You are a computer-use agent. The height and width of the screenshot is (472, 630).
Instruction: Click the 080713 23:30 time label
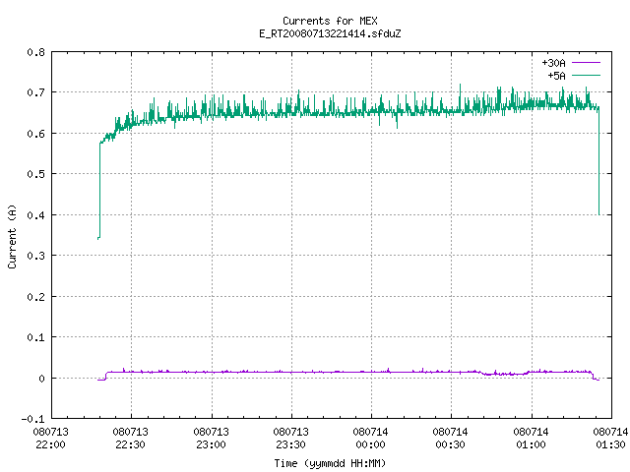[290, 439]
